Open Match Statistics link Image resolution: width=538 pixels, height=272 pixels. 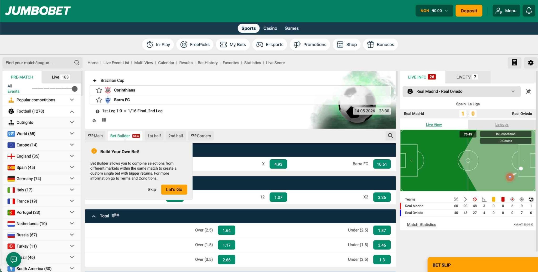[x=421, y=224]
